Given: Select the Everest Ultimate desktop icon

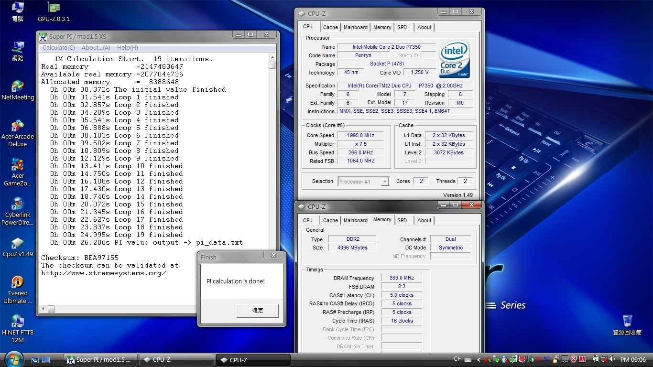Looking at the screenshot, I should coord(18,290).
